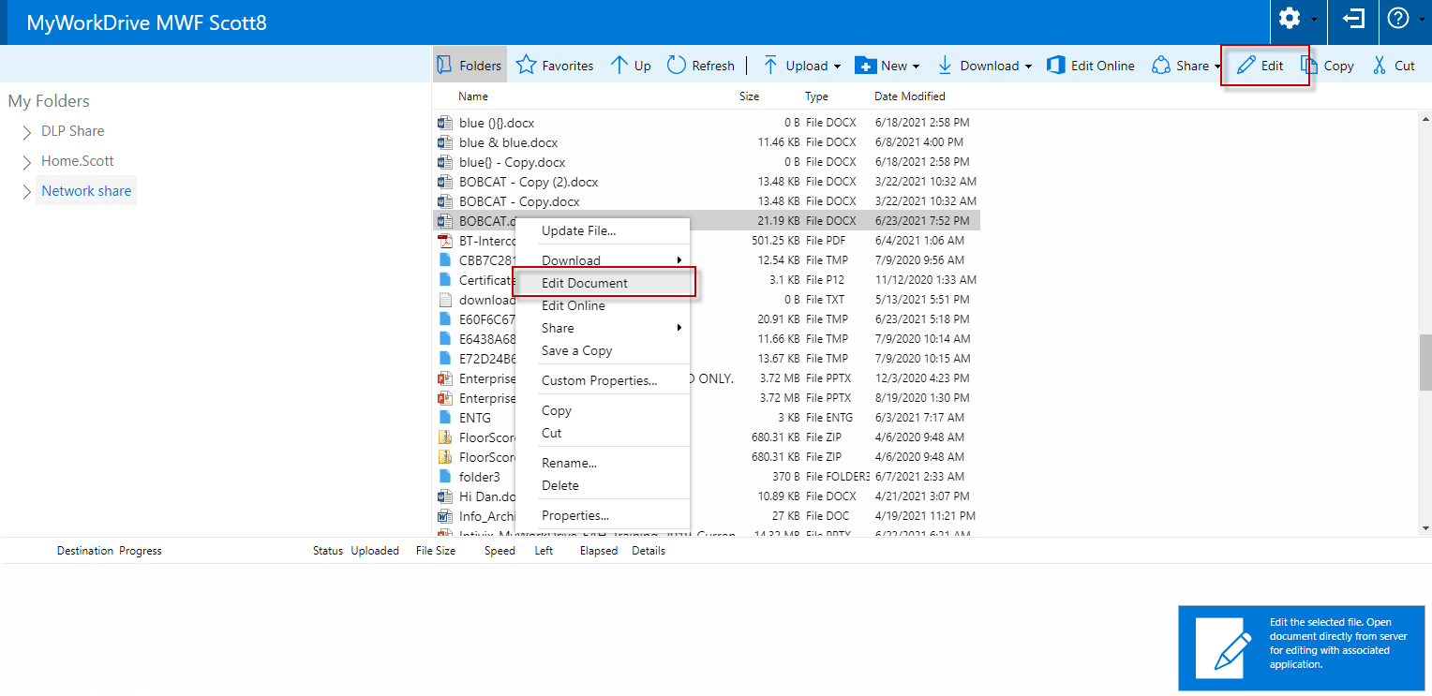Select Rename... from the context menu
Image resolution: width=1432 pixels, height=696 pixels.
(x=569, y=463)
